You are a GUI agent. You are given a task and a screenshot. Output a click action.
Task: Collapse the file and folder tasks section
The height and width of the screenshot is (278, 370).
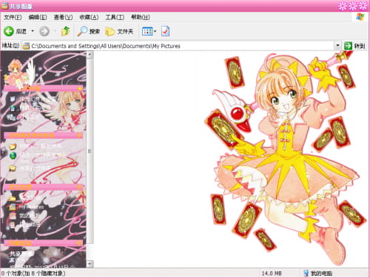point(44,136)
